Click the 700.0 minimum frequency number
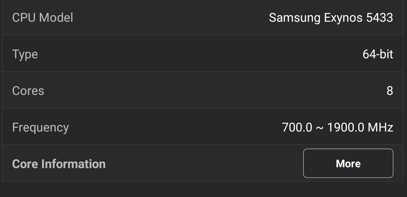This screenshot has height=197, width=407. [x=297, y=128]
